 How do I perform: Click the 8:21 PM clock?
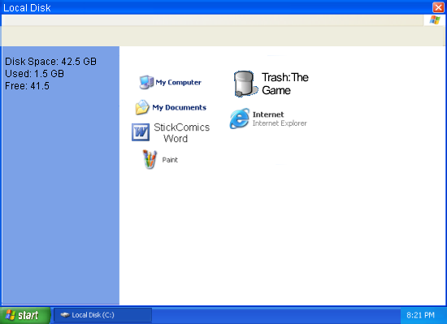420,315
